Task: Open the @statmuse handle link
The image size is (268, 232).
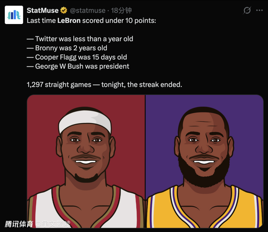Action: 87,11
